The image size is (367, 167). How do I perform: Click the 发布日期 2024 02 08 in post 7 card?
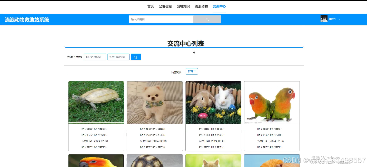(212, 141)
